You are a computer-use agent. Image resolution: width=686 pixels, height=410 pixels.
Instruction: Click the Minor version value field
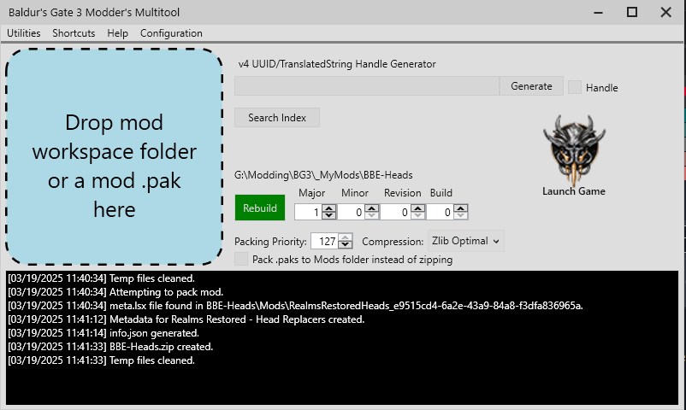pos(352,212)
